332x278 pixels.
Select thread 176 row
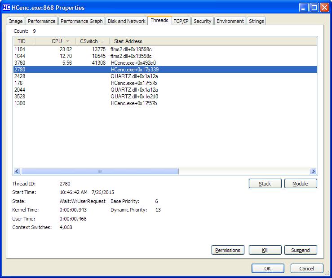pos(165,83)
